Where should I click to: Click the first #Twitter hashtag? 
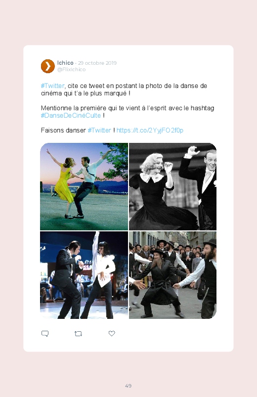click(53, 86)
